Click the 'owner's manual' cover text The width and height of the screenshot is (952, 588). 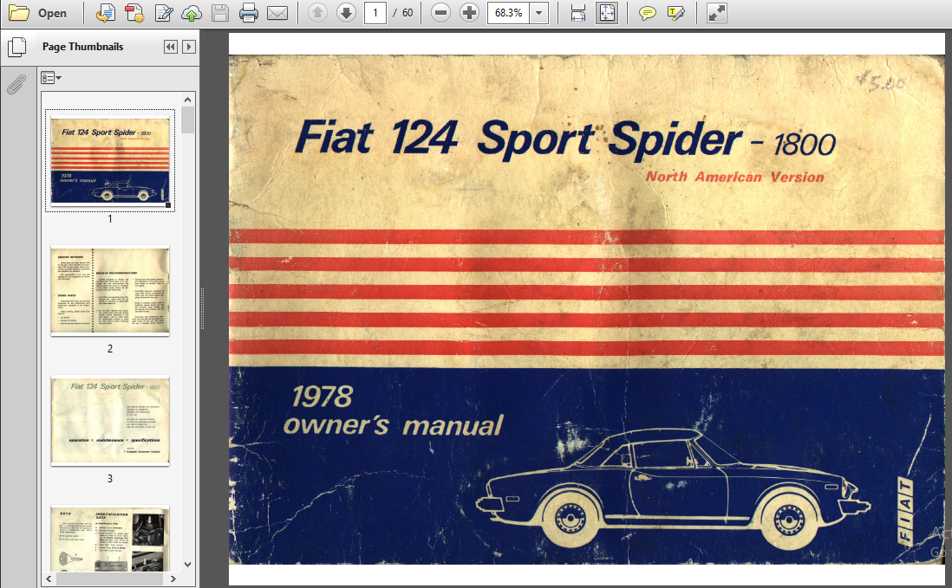(x=394, y=425)
